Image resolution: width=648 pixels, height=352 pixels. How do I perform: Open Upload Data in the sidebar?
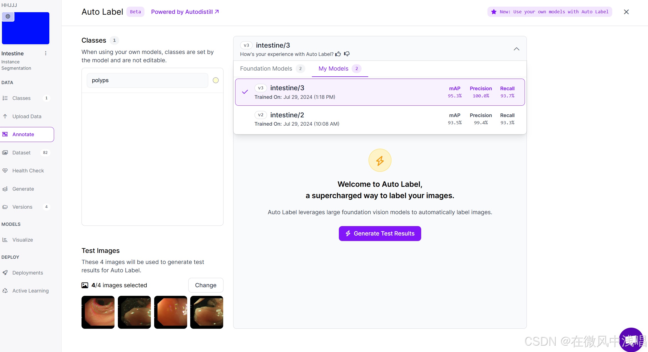pos(27,116)
